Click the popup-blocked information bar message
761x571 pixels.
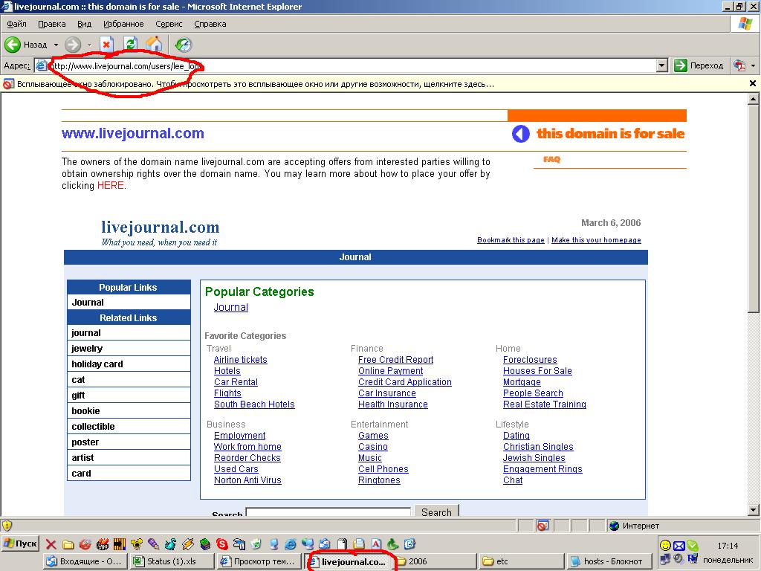256,84
